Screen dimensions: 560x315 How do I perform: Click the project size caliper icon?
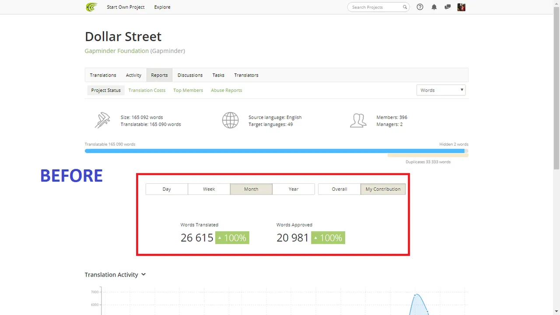102,120
